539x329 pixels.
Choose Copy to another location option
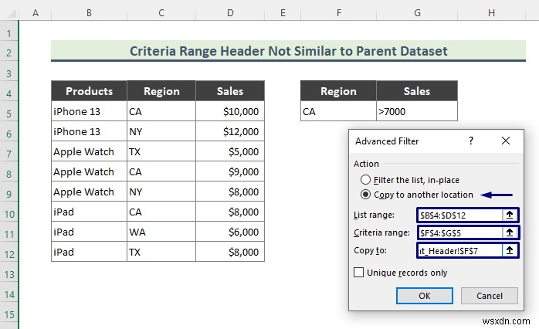368,195
